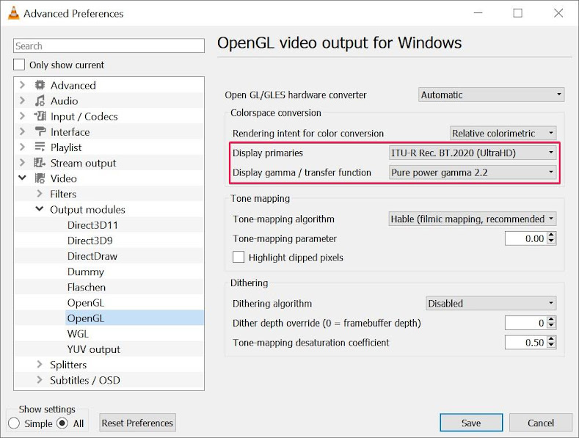Decrease Tone-mapping parameter with down arrow

551,241
